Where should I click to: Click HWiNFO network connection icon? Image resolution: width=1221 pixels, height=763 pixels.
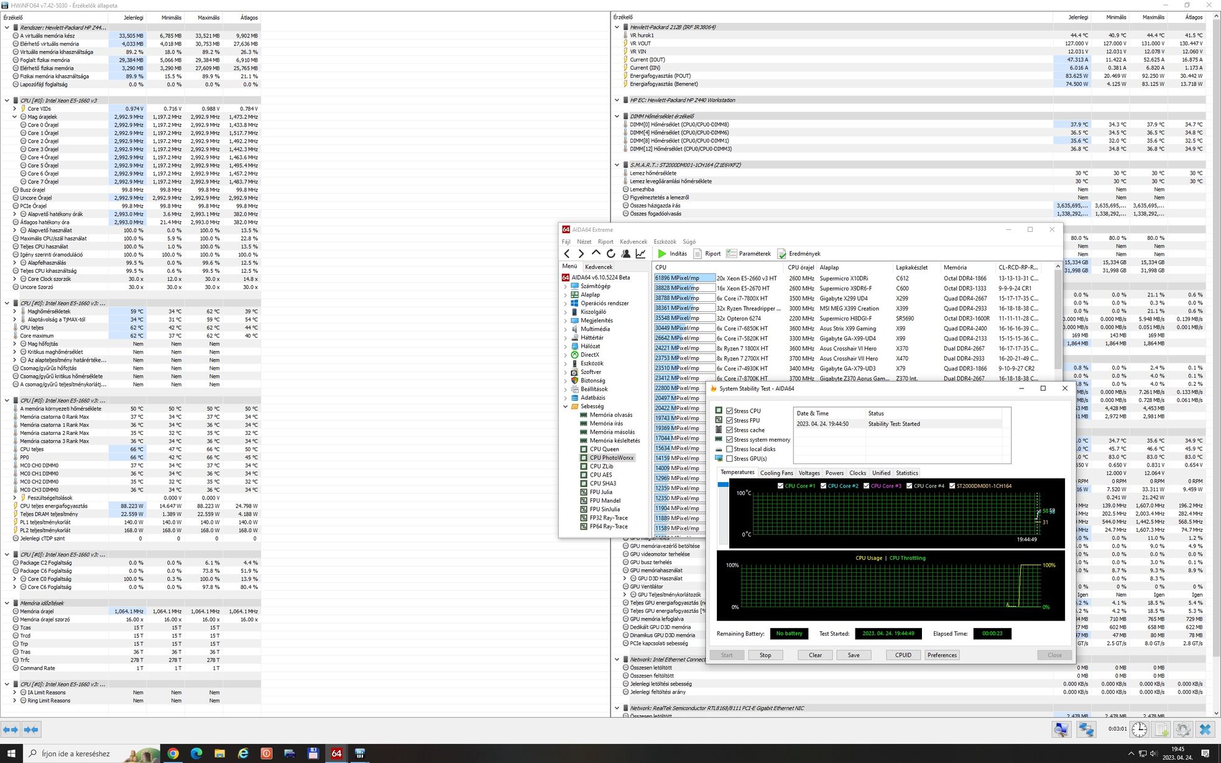pos(1086,729)
